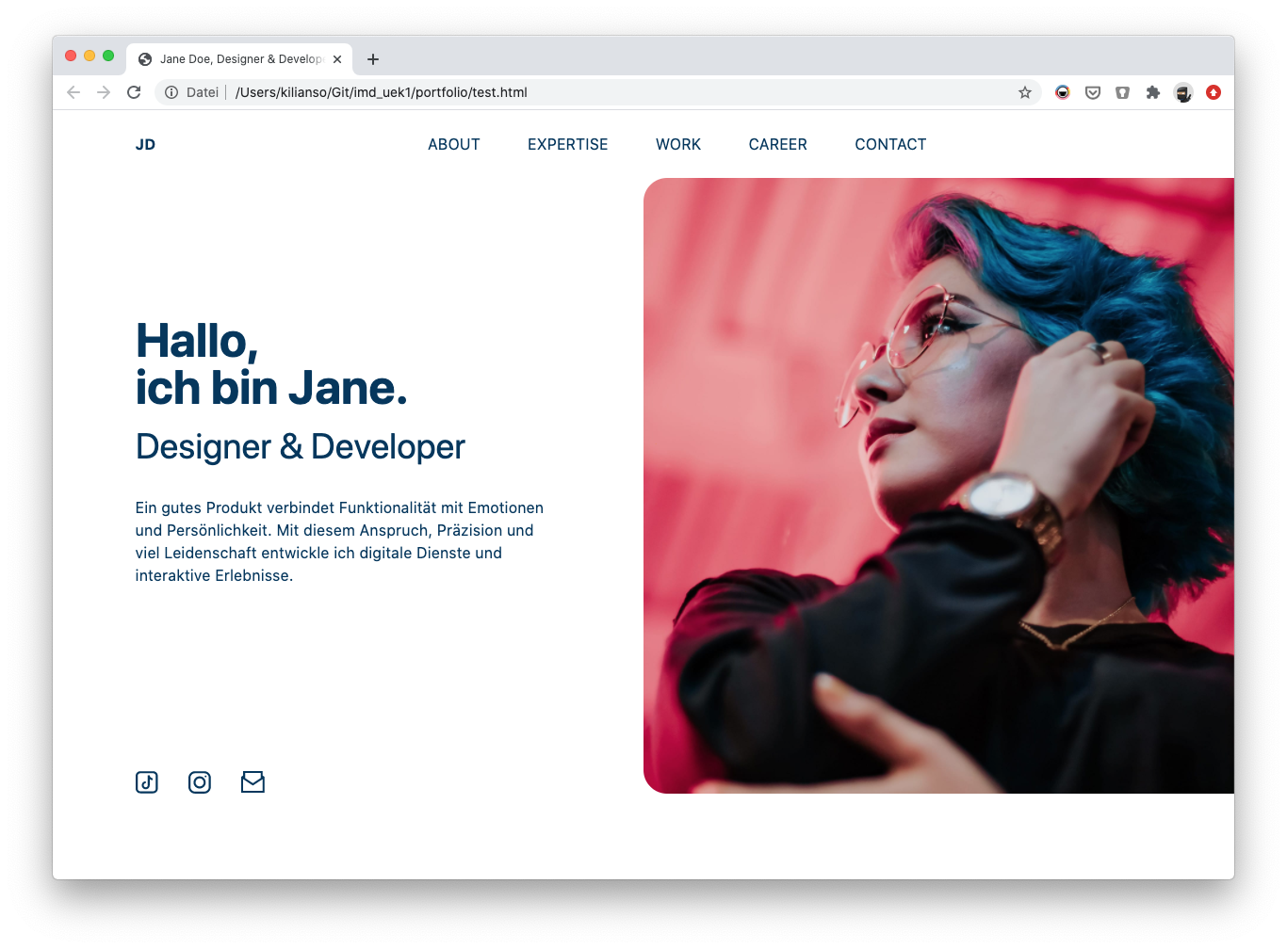Click the email envelope icon
1287x949 pixels.
click(x=253, y=782)
